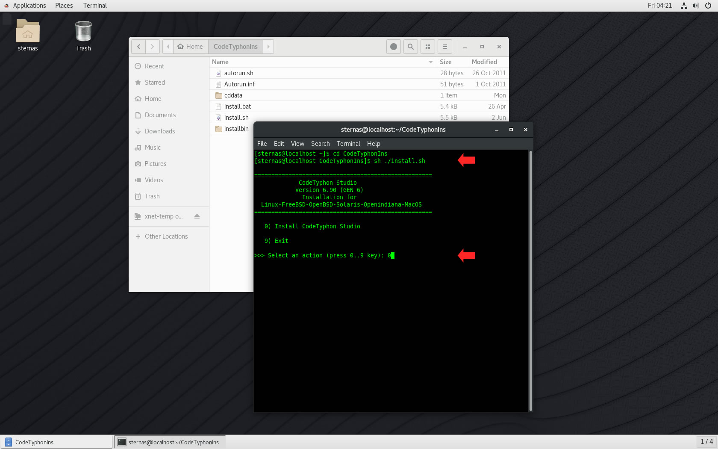Click the '9) Exit' terminal line
The image size is (718, 449).
(x=277, y=241)
